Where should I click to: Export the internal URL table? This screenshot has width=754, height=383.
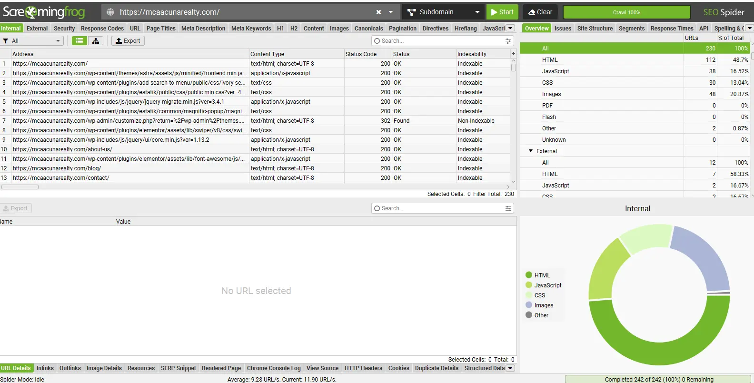128,41
